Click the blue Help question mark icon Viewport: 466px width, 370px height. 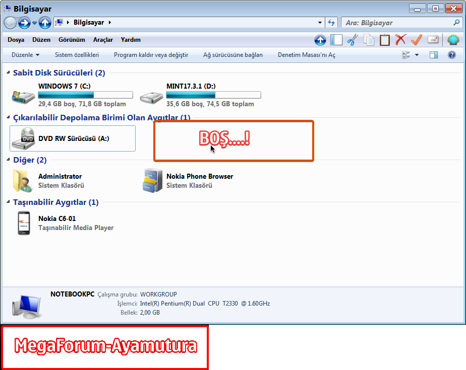coord(452,55)
